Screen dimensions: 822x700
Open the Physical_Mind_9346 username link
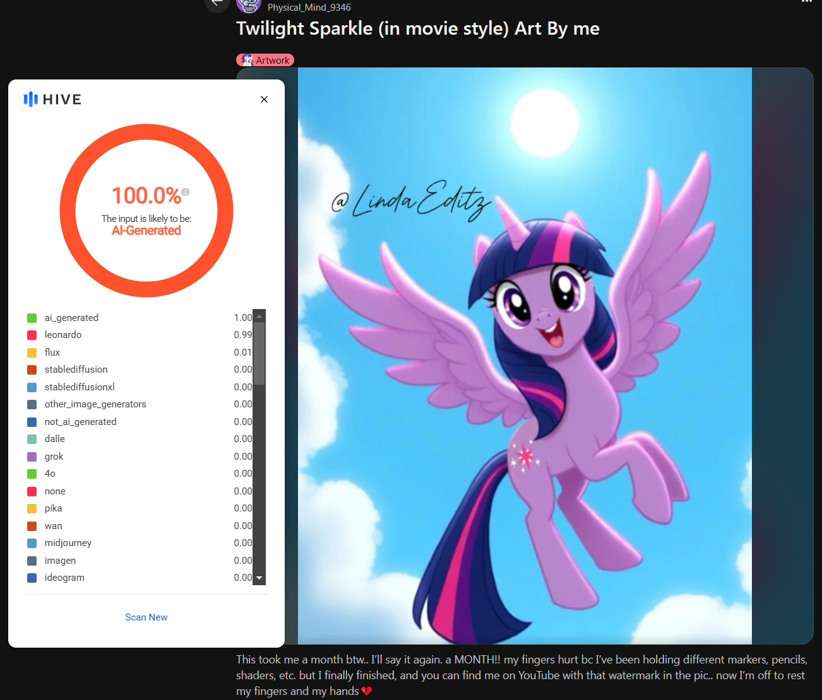[x=309, y=8]
